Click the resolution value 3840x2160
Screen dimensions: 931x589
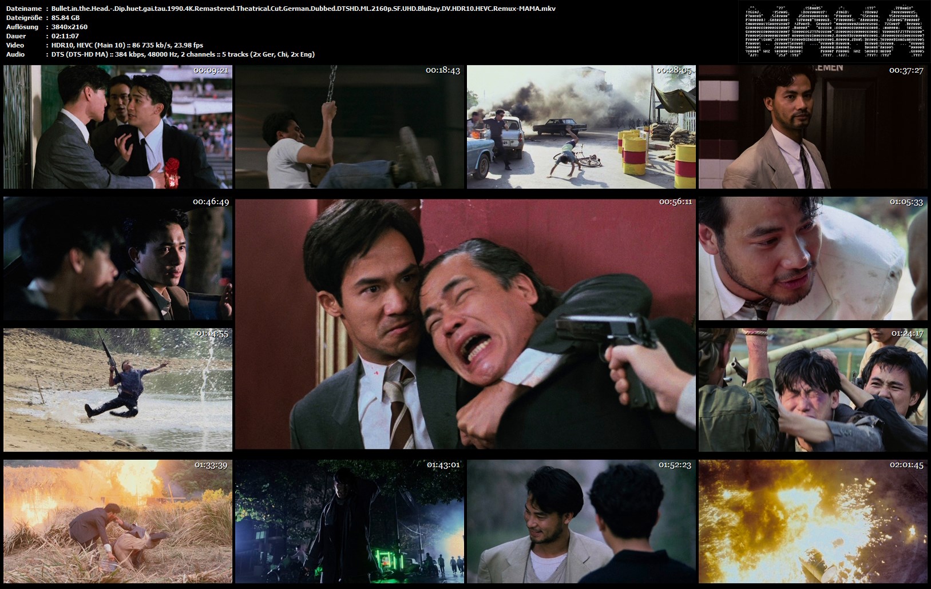(x=69, y=27)
